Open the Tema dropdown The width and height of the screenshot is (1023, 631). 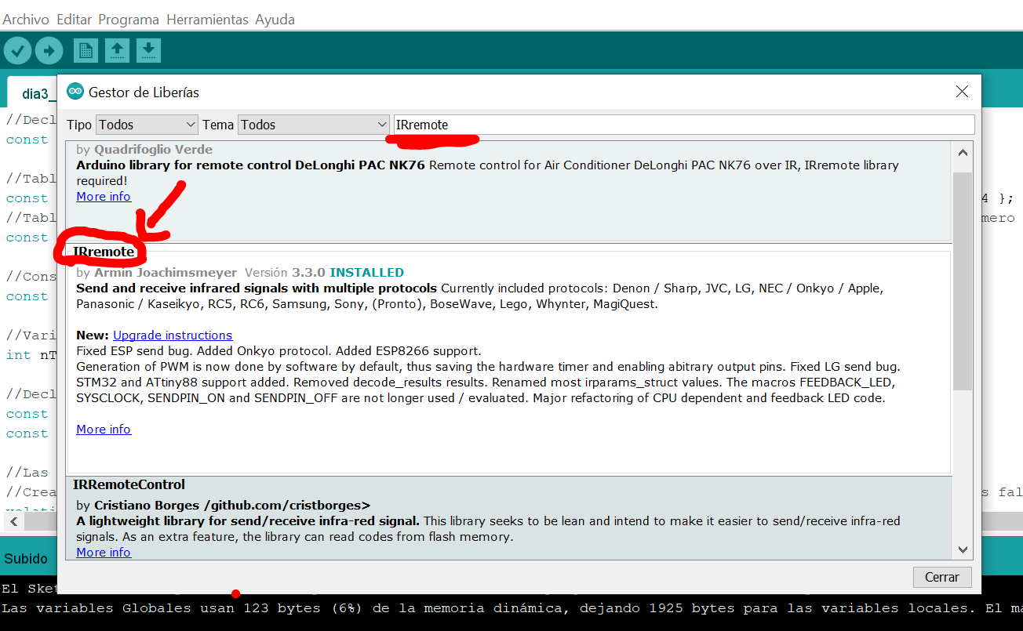pyautogui.click(x=314, y=125)
